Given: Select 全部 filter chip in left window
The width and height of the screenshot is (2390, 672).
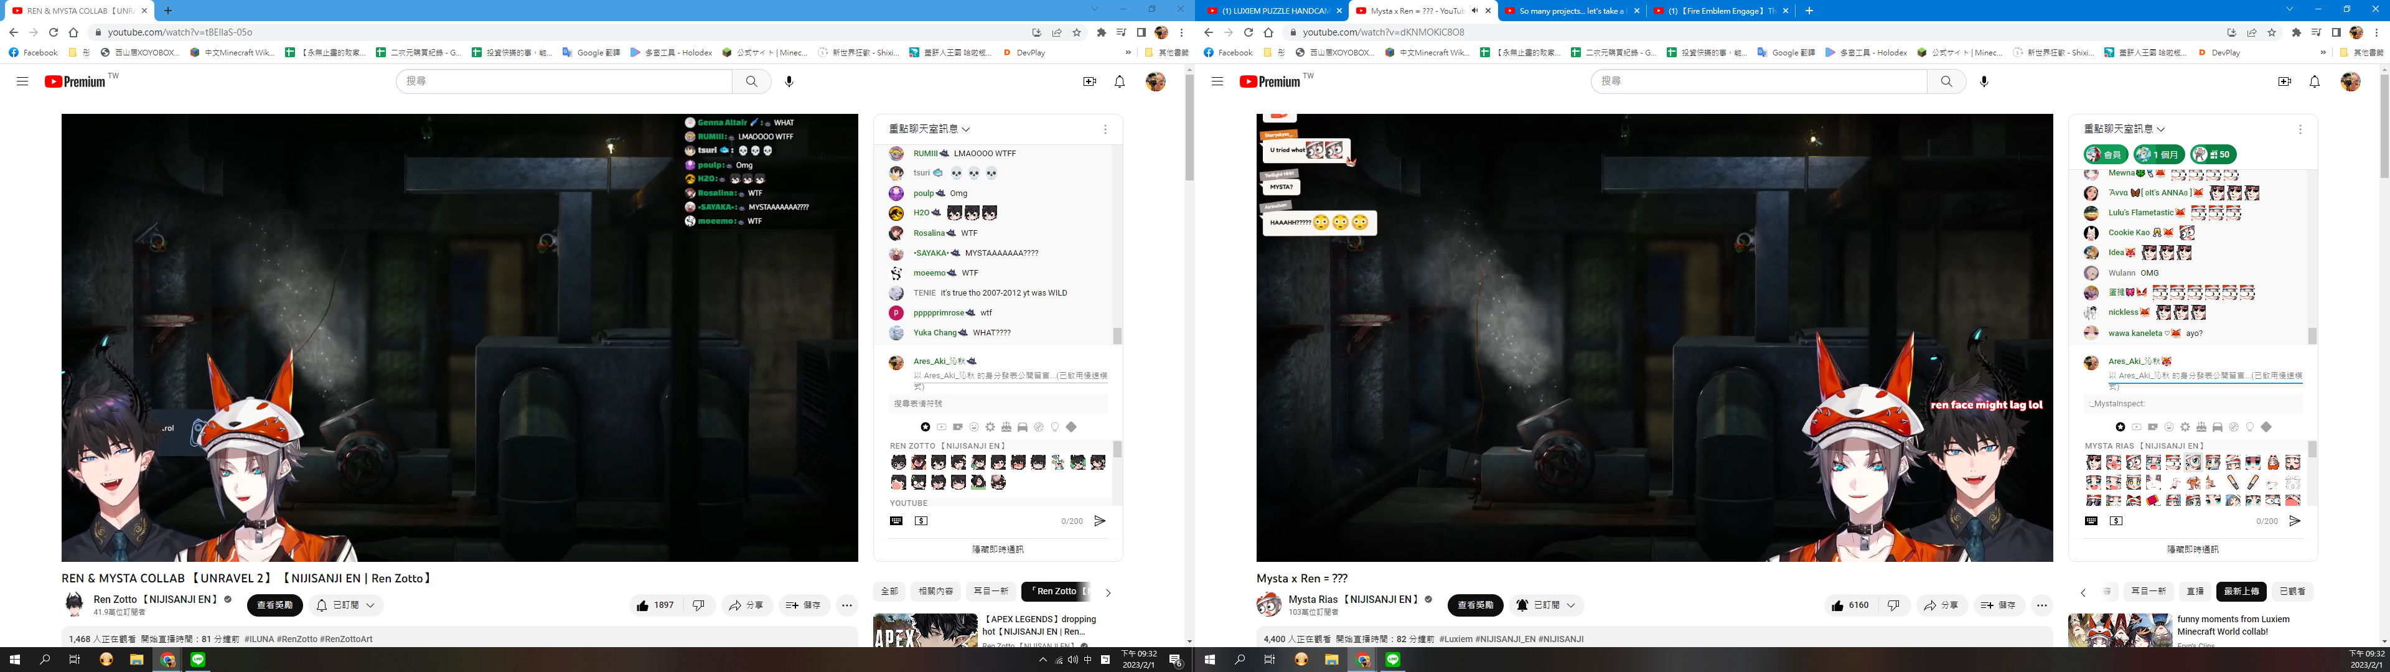Looking at the screenshot, I should coord(890,591).
